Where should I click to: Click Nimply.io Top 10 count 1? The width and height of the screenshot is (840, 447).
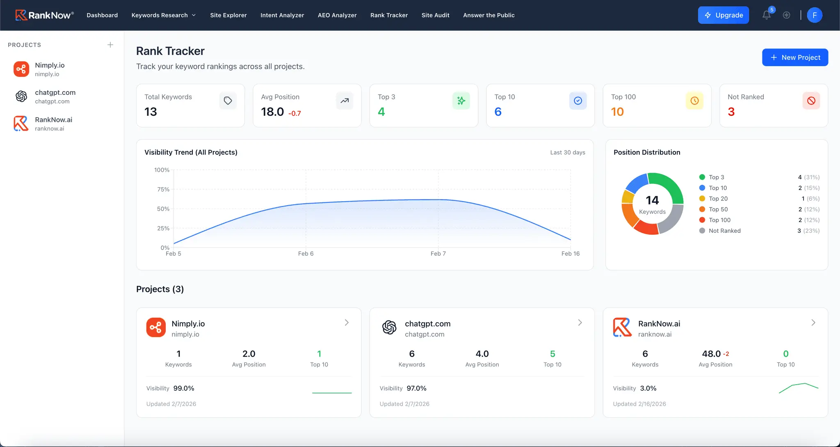tap(319, 354)
